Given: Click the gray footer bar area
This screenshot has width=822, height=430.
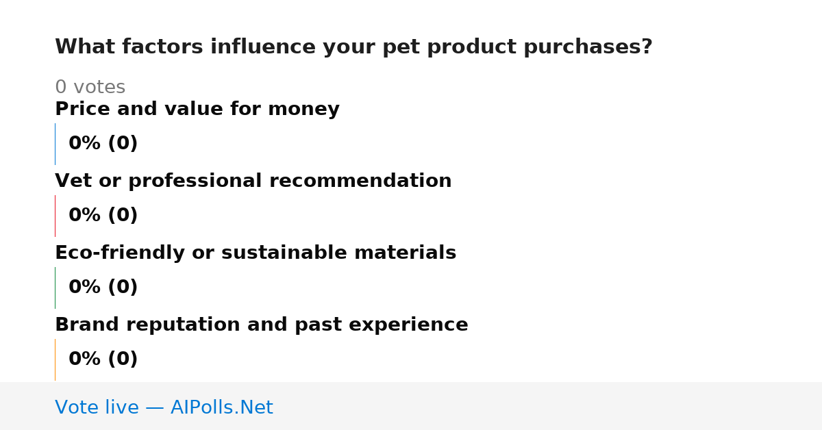Looking at the screenshot, I should tap(411, 406).
